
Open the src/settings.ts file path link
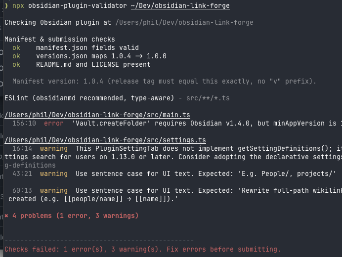[x=105, y=140]
